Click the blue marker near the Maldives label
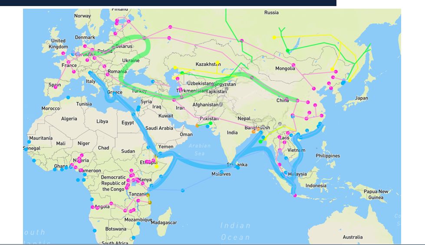This screenshot has width=425, height=245. [x=221, y=172]
